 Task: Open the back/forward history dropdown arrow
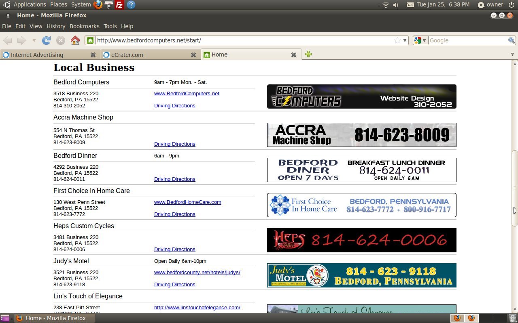click(x=34, y=40)
